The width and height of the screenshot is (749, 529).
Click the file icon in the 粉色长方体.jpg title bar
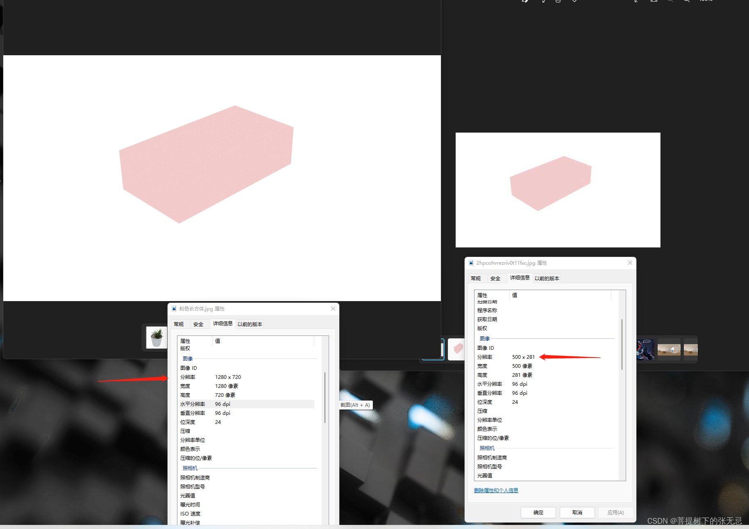click(174, 308)
